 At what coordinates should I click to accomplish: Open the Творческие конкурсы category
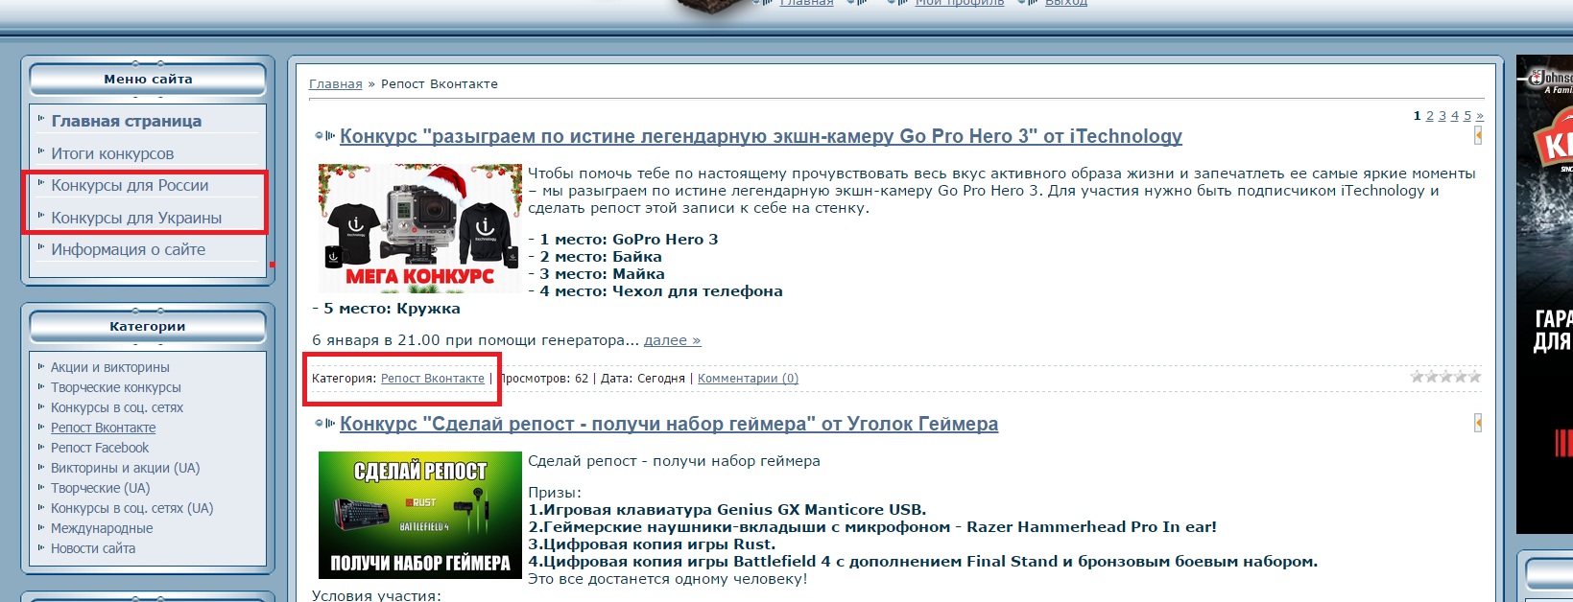coord(116,387)
